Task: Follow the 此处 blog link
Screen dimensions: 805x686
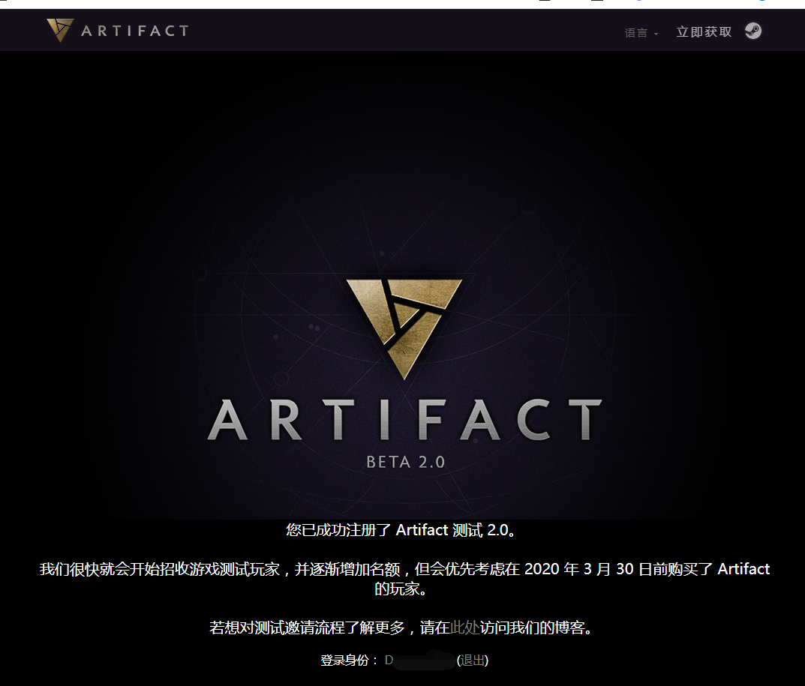Action: tap(464, 628)
